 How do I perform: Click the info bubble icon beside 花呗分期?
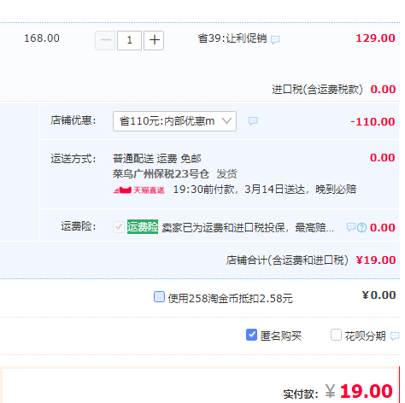395,336
